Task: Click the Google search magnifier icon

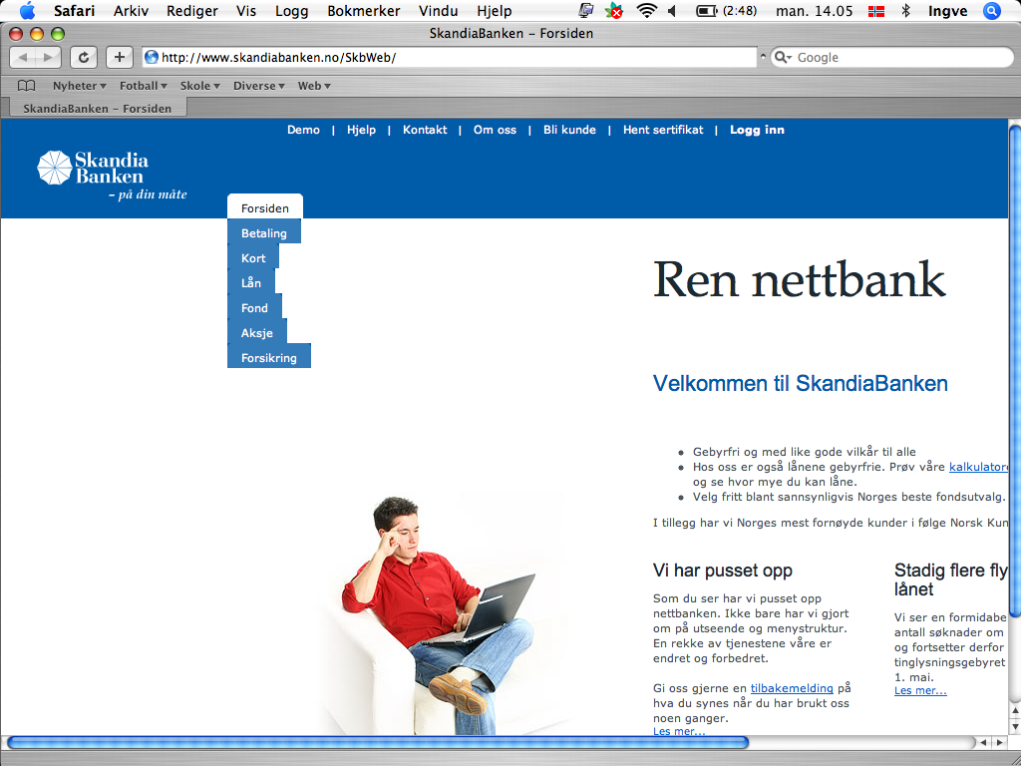Action: tap(782, 57)
